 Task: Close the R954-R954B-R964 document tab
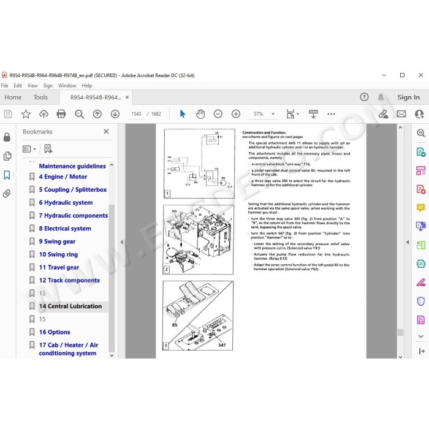pos(127,97)
